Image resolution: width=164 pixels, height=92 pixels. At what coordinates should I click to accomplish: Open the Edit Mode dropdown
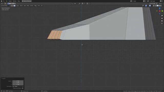click(x=6, y=6)
